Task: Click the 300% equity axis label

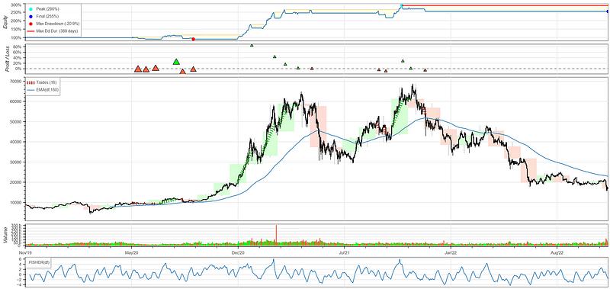Action: (17, 5)
